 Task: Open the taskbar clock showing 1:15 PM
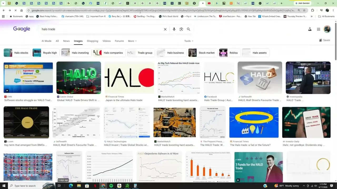click(x=323, y=186)
